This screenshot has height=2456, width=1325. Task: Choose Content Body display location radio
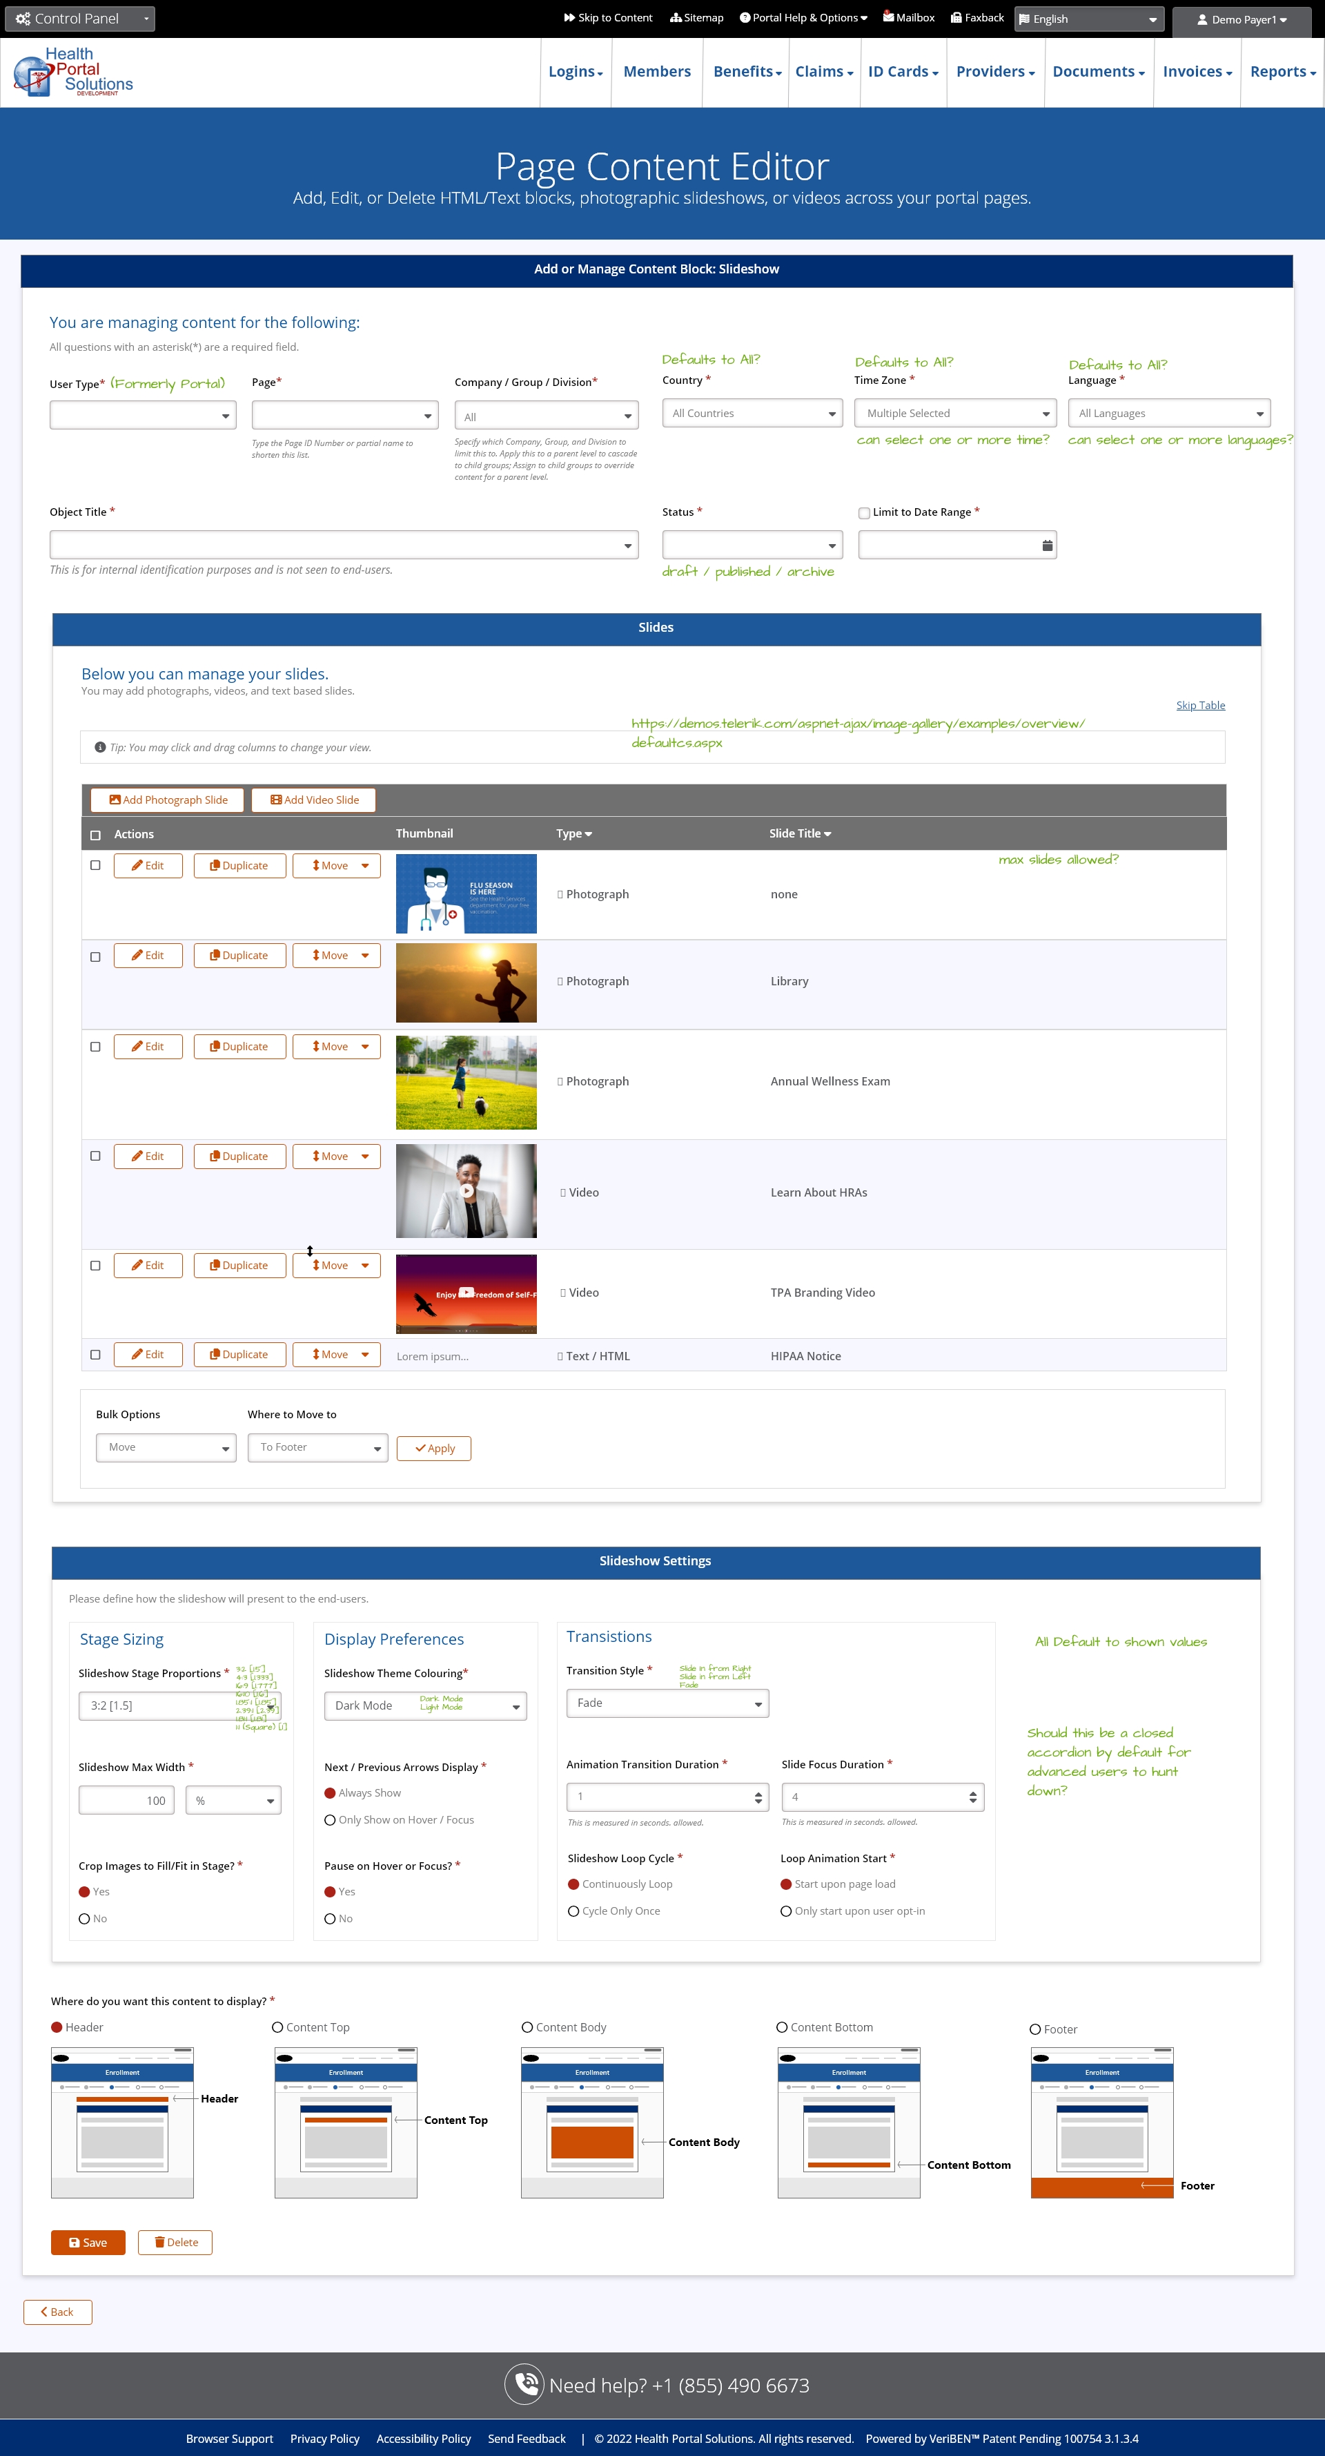(527, 2028)
